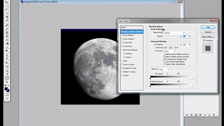Select the Clone Stamp tool
Screen dimensions: 224x126
tap(7, 33)
